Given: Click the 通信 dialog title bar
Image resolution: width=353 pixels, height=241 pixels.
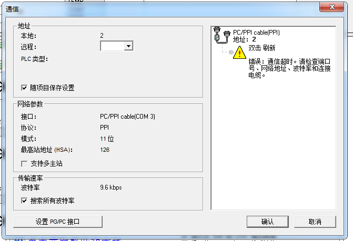Looking at the screenshot, I should pyautogui.click(x=158, y=9).
